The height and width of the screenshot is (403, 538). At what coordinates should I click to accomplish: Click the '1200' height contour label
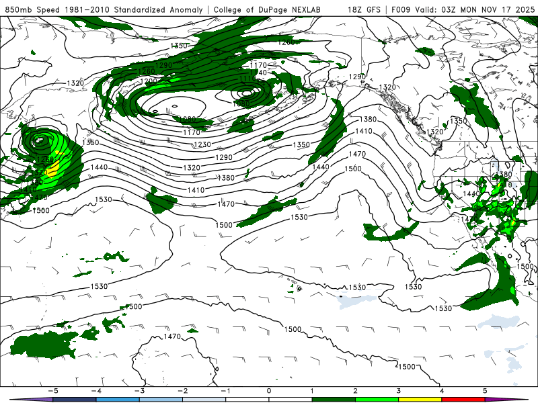(149, 81)
